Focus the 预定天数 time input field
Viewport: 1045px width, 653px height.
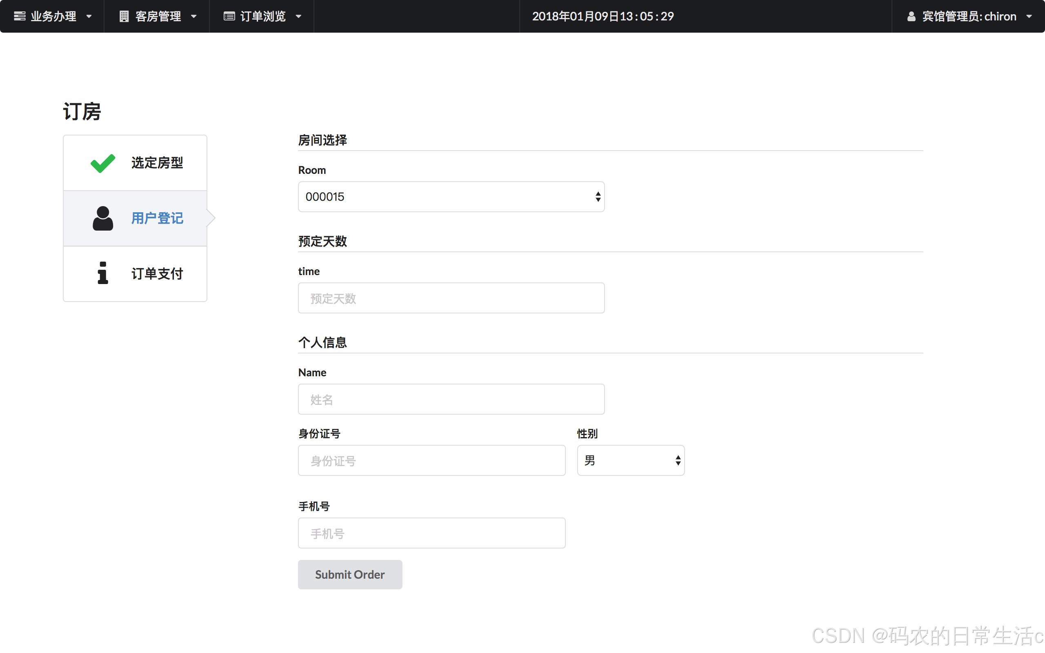[x=451, y=298]
